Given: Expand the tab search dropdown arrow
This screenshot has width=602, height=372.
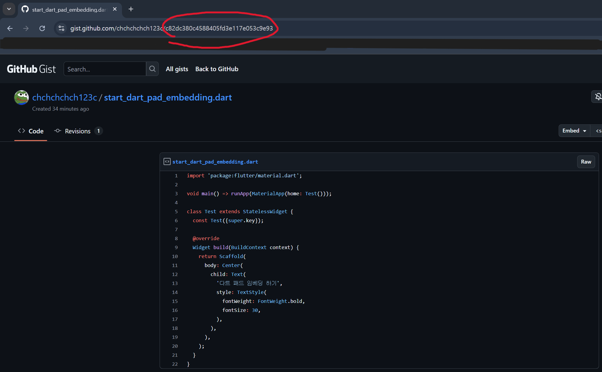Looking at the screenshot, I should [9, 9].
